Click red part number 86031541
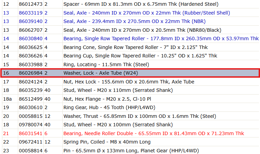This screenshot has width=260, height=154. pyautogui.click(x=31, y=133)
